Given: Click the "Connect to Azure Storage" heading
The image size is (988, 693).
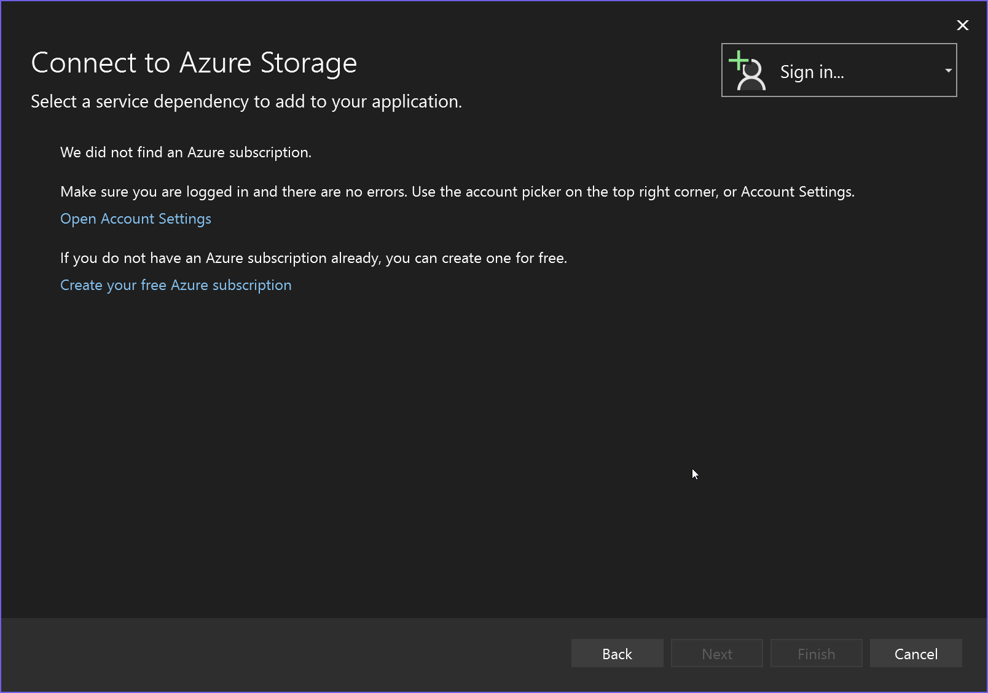Looking at the screenshot, I should 194,63.
